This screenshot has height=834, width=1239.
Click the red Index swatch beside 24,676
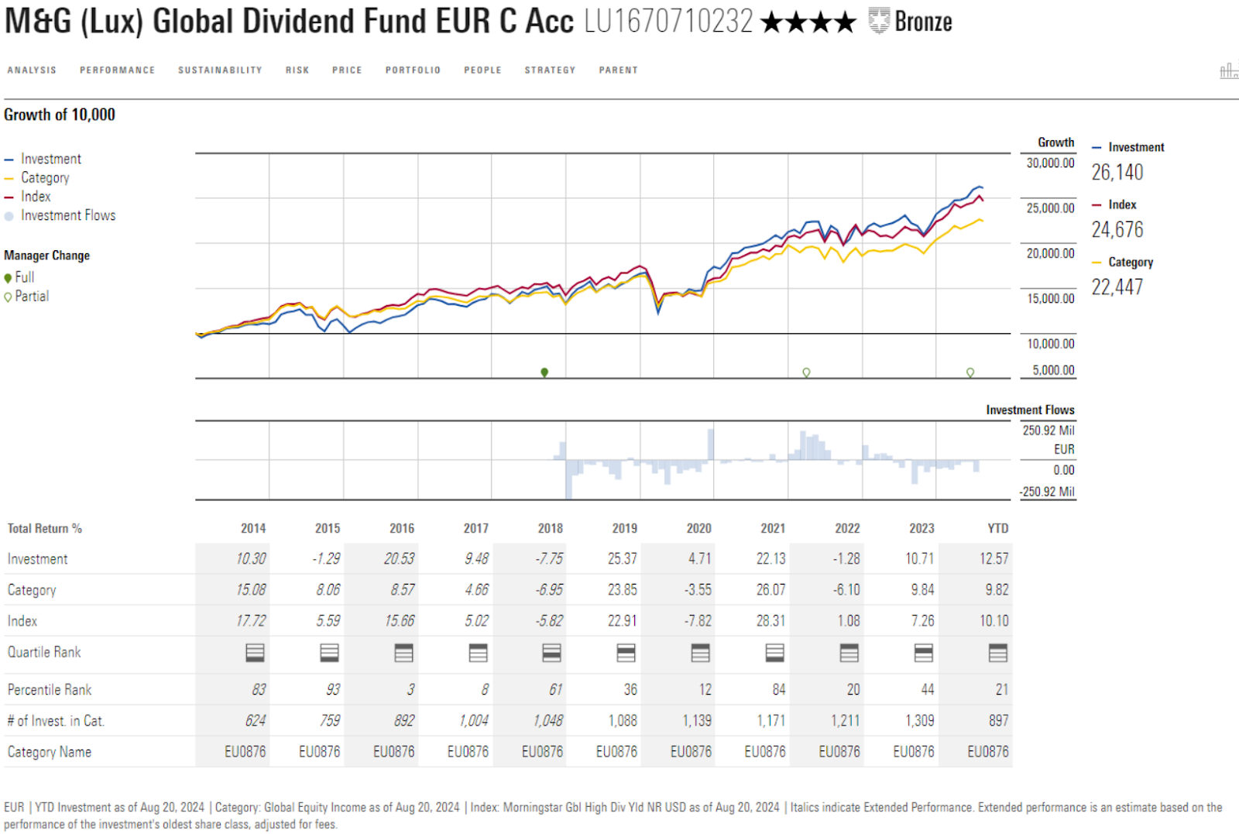(x=1097, y=205)
